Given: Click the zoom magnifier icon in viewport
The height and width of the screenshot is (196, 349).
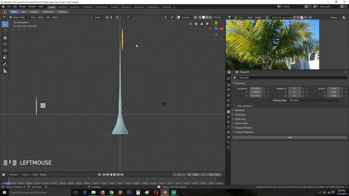Looking at the screenshot, I should 207,24.
